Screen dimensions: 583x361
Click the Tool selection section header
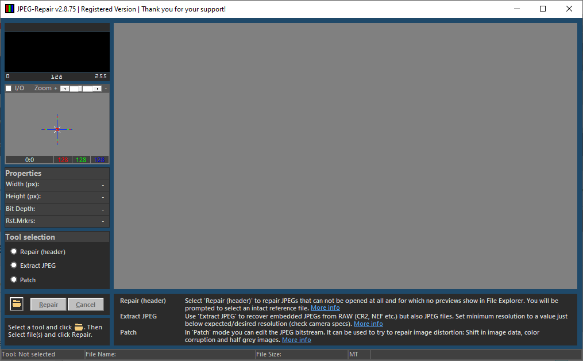tap(57, 237)
